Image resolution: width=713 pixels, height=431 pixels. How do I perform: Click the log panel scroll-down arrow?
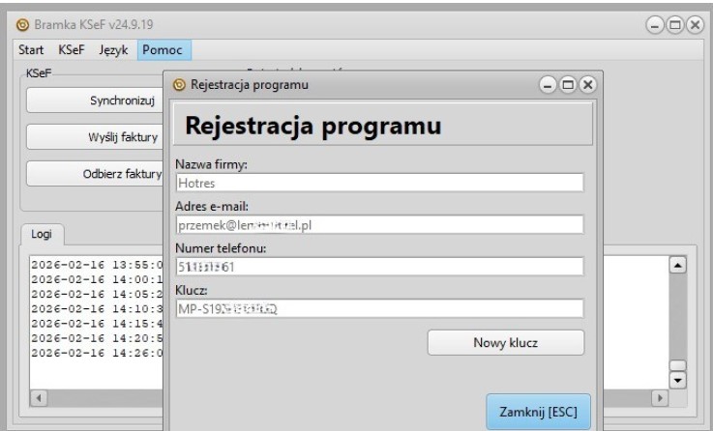677,379
